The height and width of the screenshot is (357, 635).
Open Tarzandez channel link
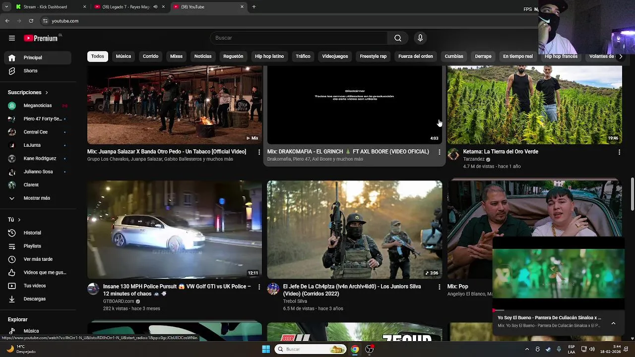474,159
